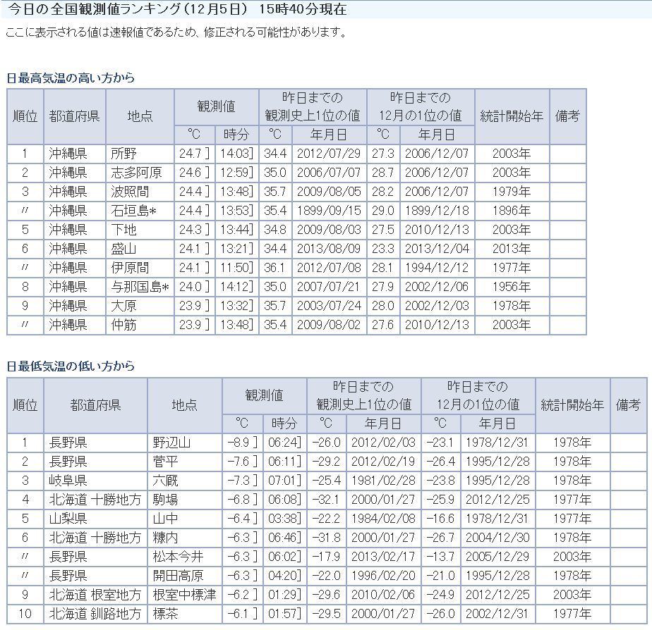The height and width of the screenshot is (630, 652).
Task: Select station 伊原間
Action: coord(130,268)
